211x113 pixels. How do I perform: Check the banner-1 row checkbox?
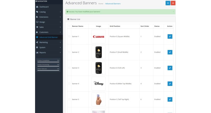coord(69,36)
